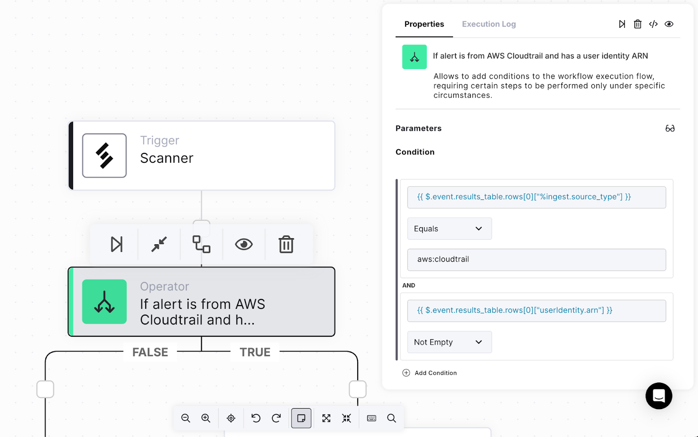Run from this step in properties panel header

pos(622,24)
